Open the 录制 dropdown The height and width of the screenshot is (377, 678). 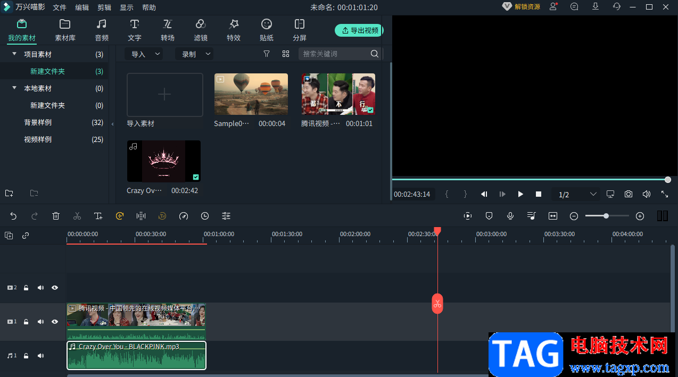(194, 54)
